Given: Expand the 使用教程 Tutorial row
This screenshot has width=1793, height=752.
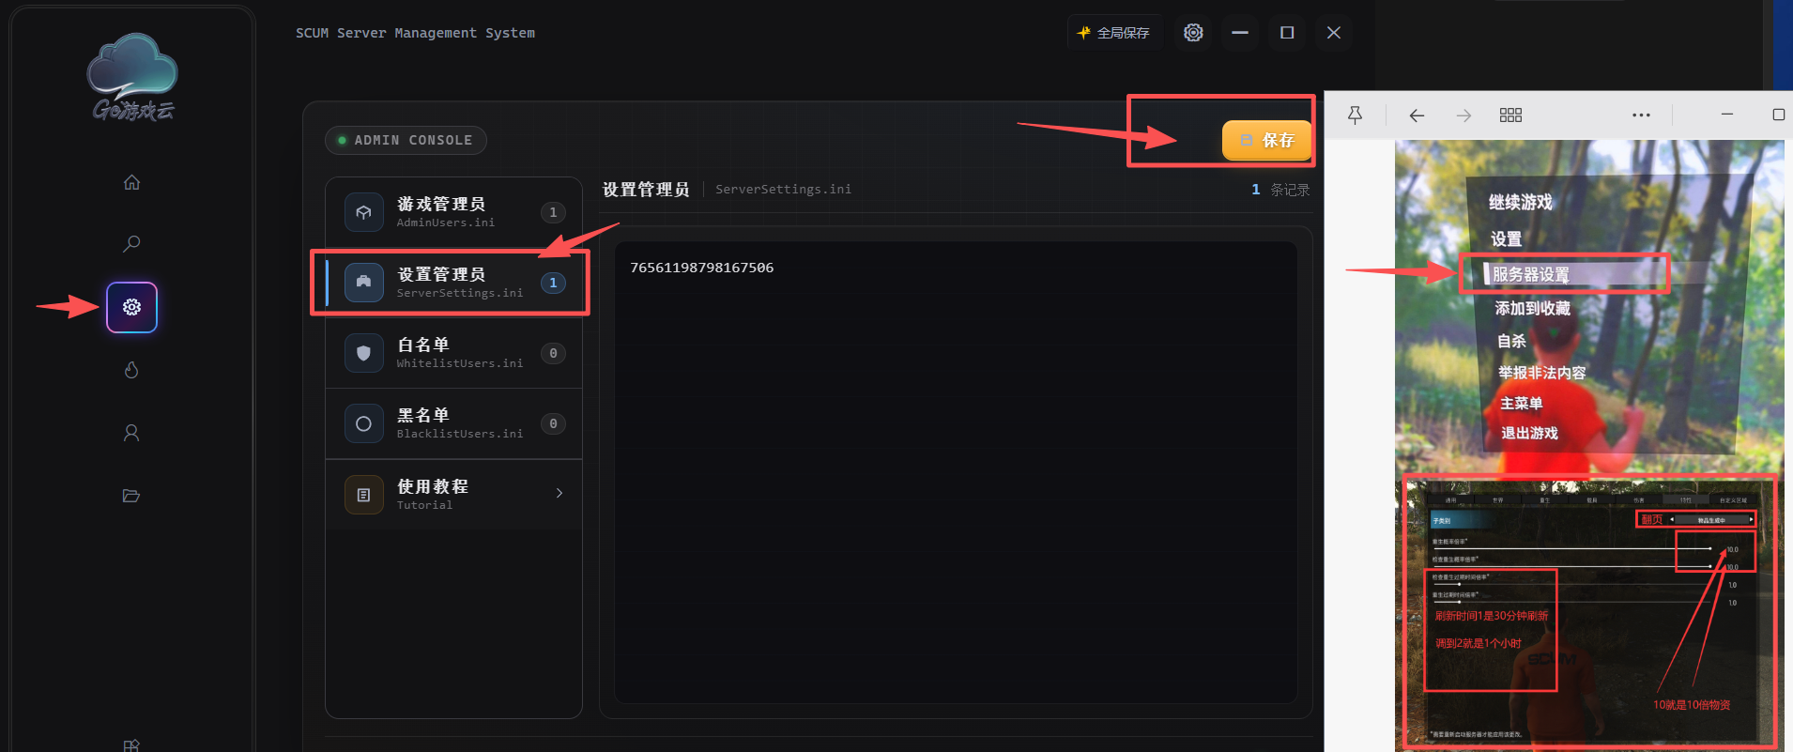Looking at the screenshot, I should pos(454,494).
